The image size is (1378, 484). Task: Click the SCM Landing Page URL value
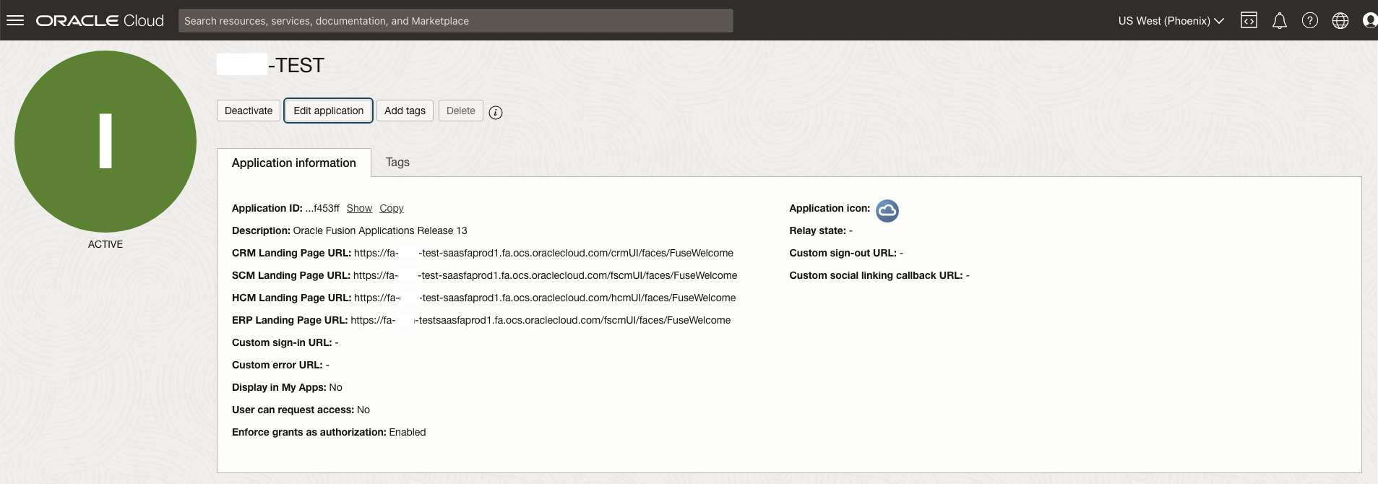[546, 275]
